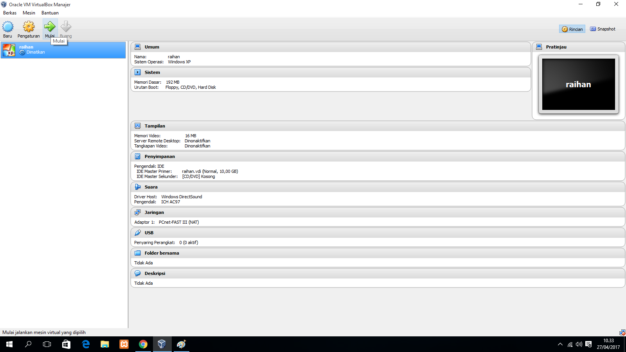
Task: Open the Sistem section title link
Action: click(x=152, y=72)
